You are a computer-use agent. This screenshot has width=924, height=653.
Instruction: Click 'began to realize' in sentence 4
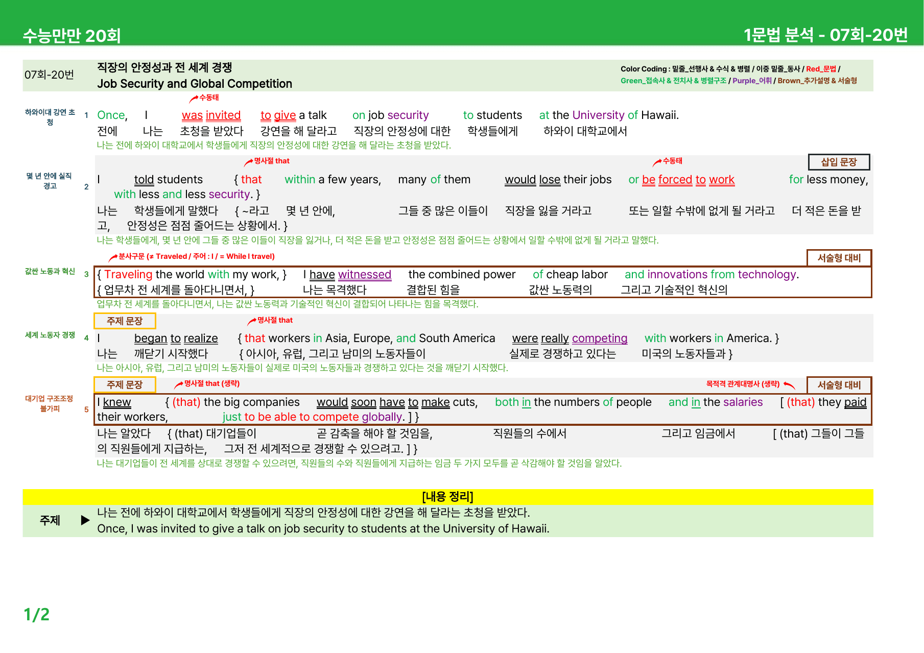click(x=176, y=338)
